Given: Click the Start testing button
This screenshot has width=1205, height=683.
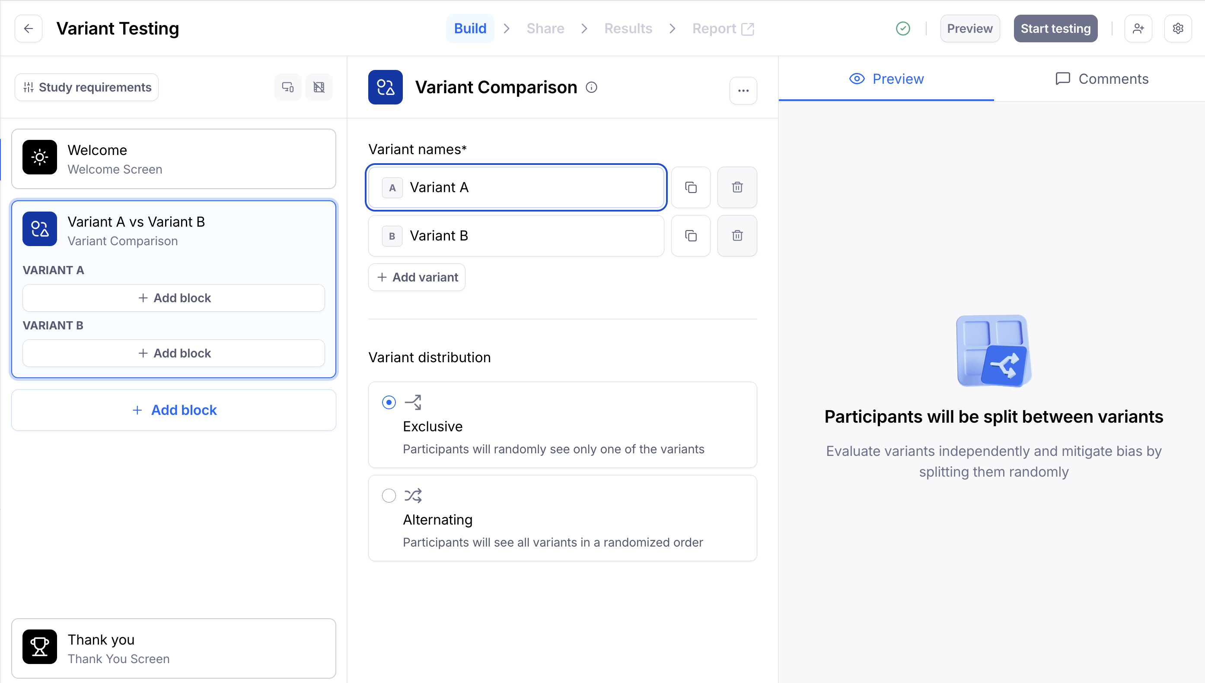Looking at the screenshot, I should 1055,28.
